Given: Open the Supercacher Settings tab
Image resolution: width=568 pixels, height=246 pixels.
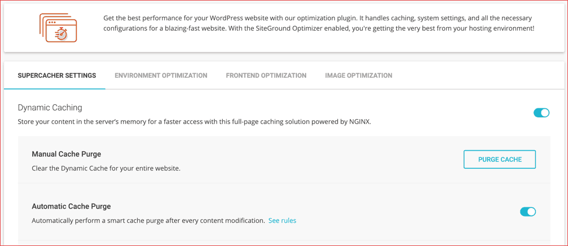Looking at the screenshot, I should [x=57, y=75].
